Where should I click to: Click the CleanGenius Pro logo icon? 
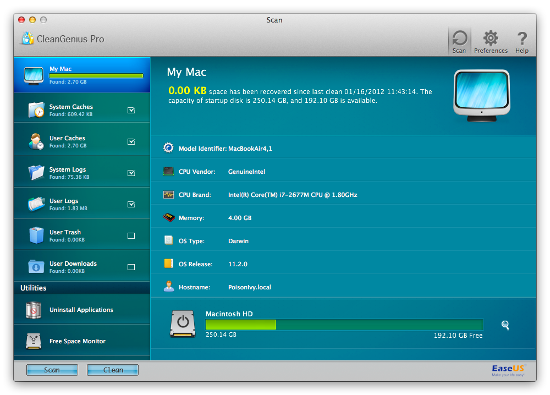[28, 38]
